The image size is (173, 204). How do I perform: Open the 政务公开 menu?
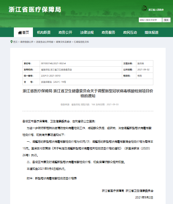(x=65, y=32)
